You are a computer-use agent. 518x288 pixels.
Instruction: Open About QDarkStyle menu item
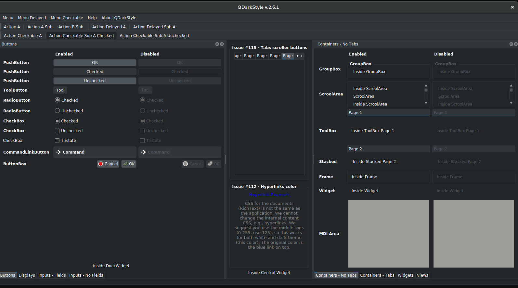click(x=119, y=18)
